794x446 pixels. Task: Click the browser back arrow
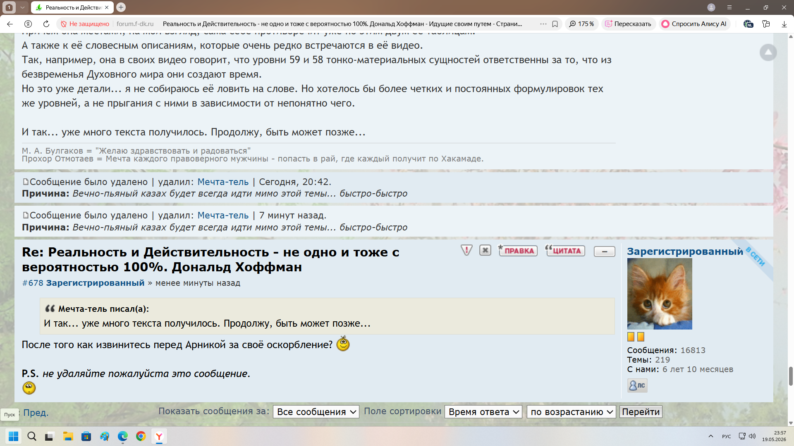click(x=10, y=24)
